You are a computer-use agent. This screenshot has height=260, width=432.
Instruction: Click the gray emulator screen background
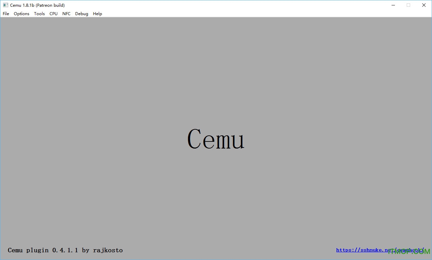(x=135, y=84)
